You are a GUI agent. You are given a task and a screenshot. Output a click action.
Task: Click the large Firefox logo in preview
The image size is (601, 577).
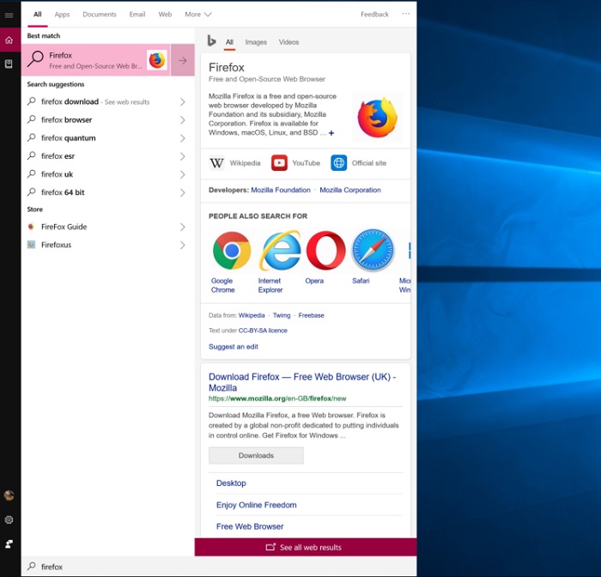[377, 118]
